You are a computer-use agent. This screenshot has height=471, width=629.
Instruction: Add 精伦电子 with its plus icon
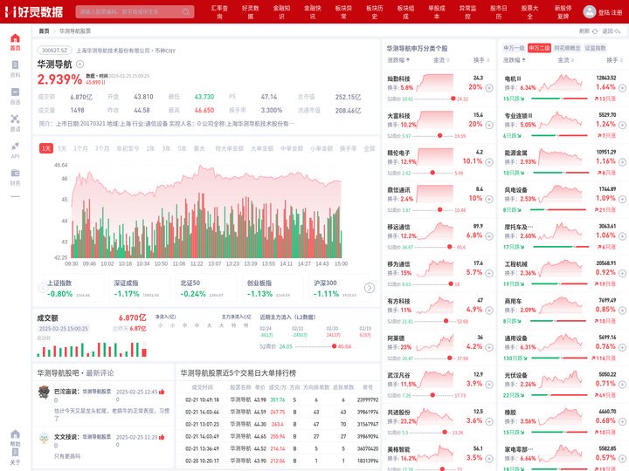489,162
